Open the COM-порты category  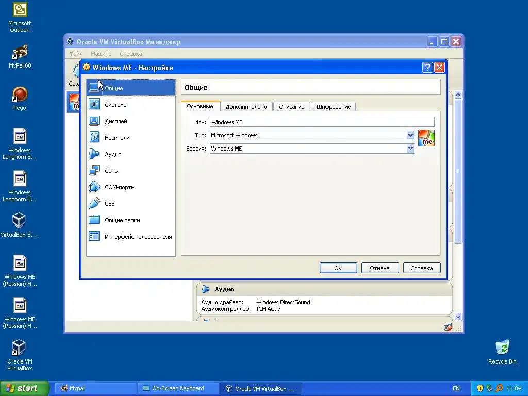pyautogui.click(x=130, y=187)
